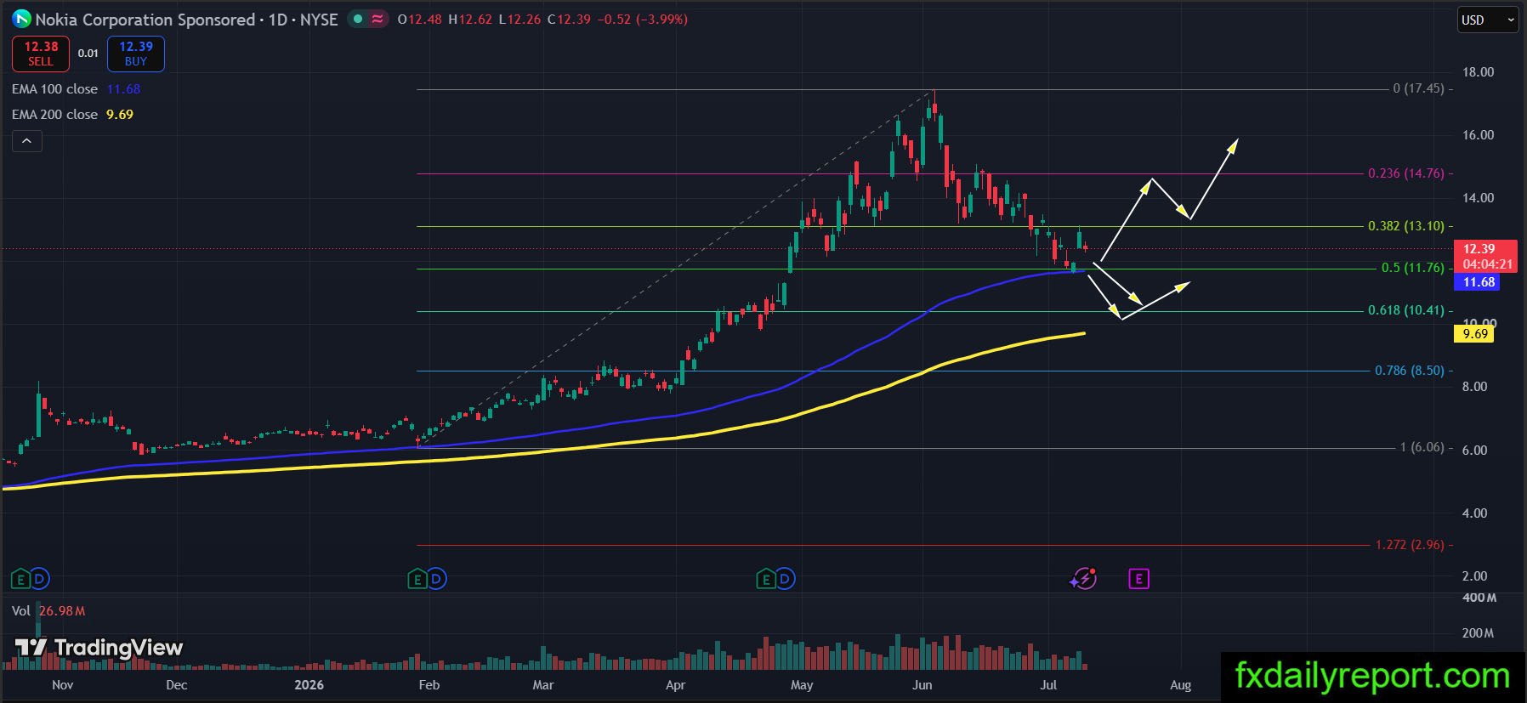
Task: Open the magenta upcoming earnings 'E' marker
Action: [x=1138, y=579]
